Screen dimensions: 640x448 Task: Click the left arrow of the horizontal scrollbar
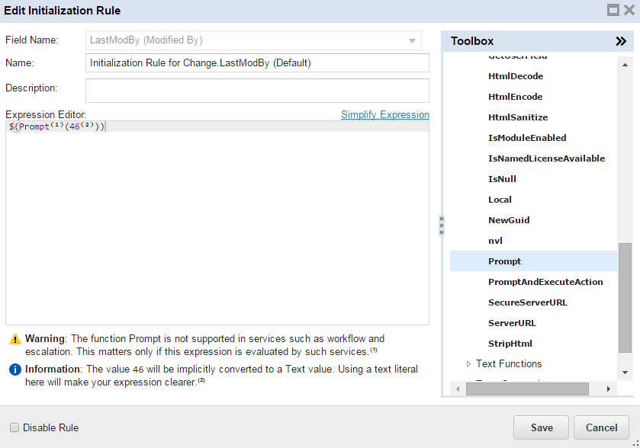point(457,389)
